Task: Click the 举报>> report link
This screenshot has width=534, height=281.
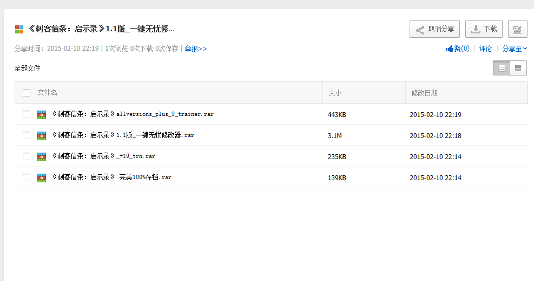Action: (x=195, y=49)
